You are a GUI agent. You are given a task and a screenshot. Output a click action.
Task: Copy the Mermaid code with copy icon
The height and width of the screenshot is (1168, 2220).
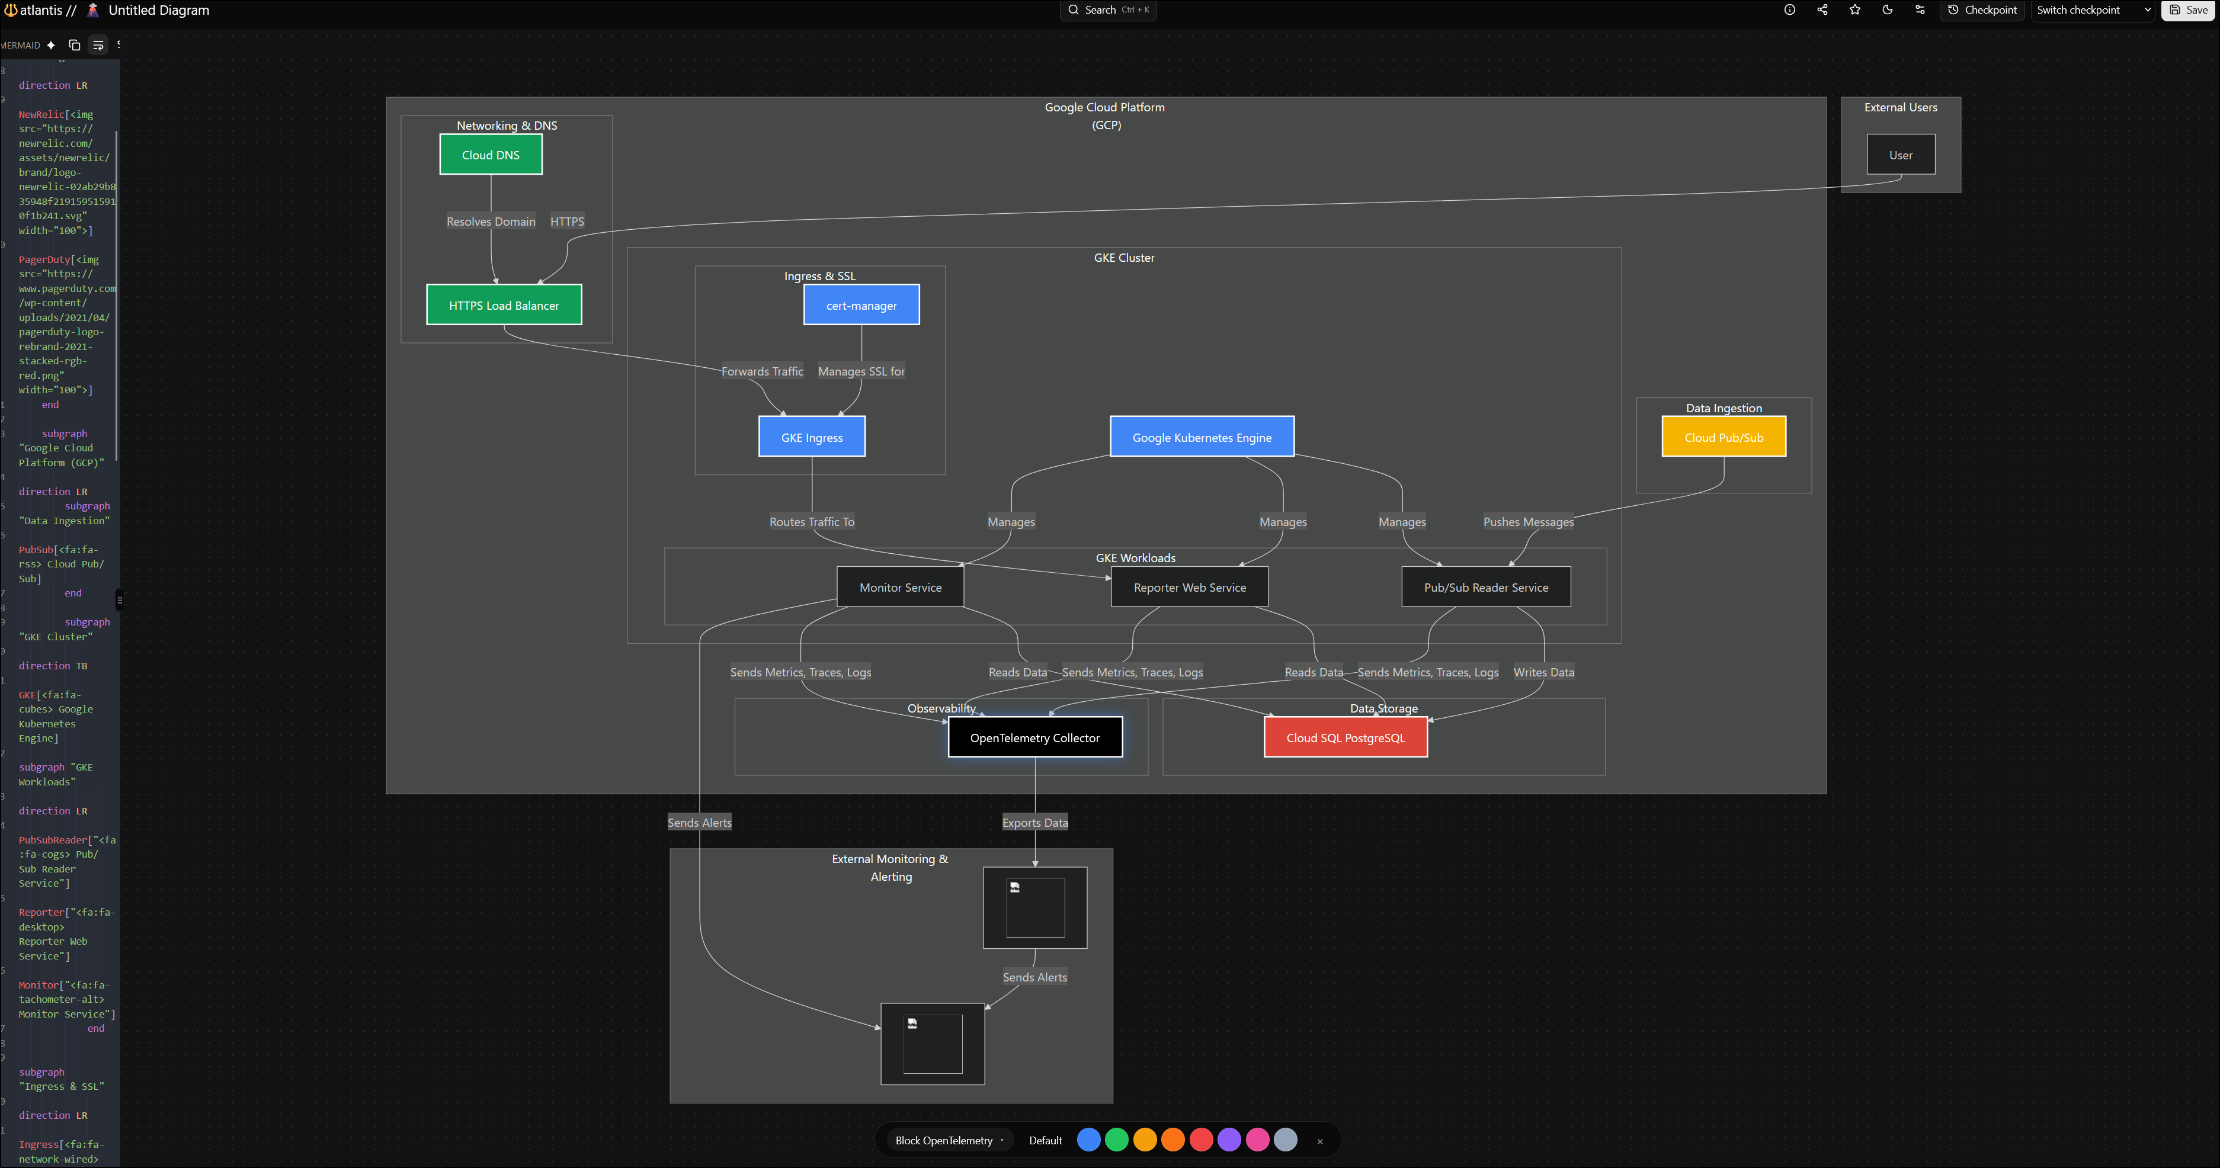[x=74, y=46]
